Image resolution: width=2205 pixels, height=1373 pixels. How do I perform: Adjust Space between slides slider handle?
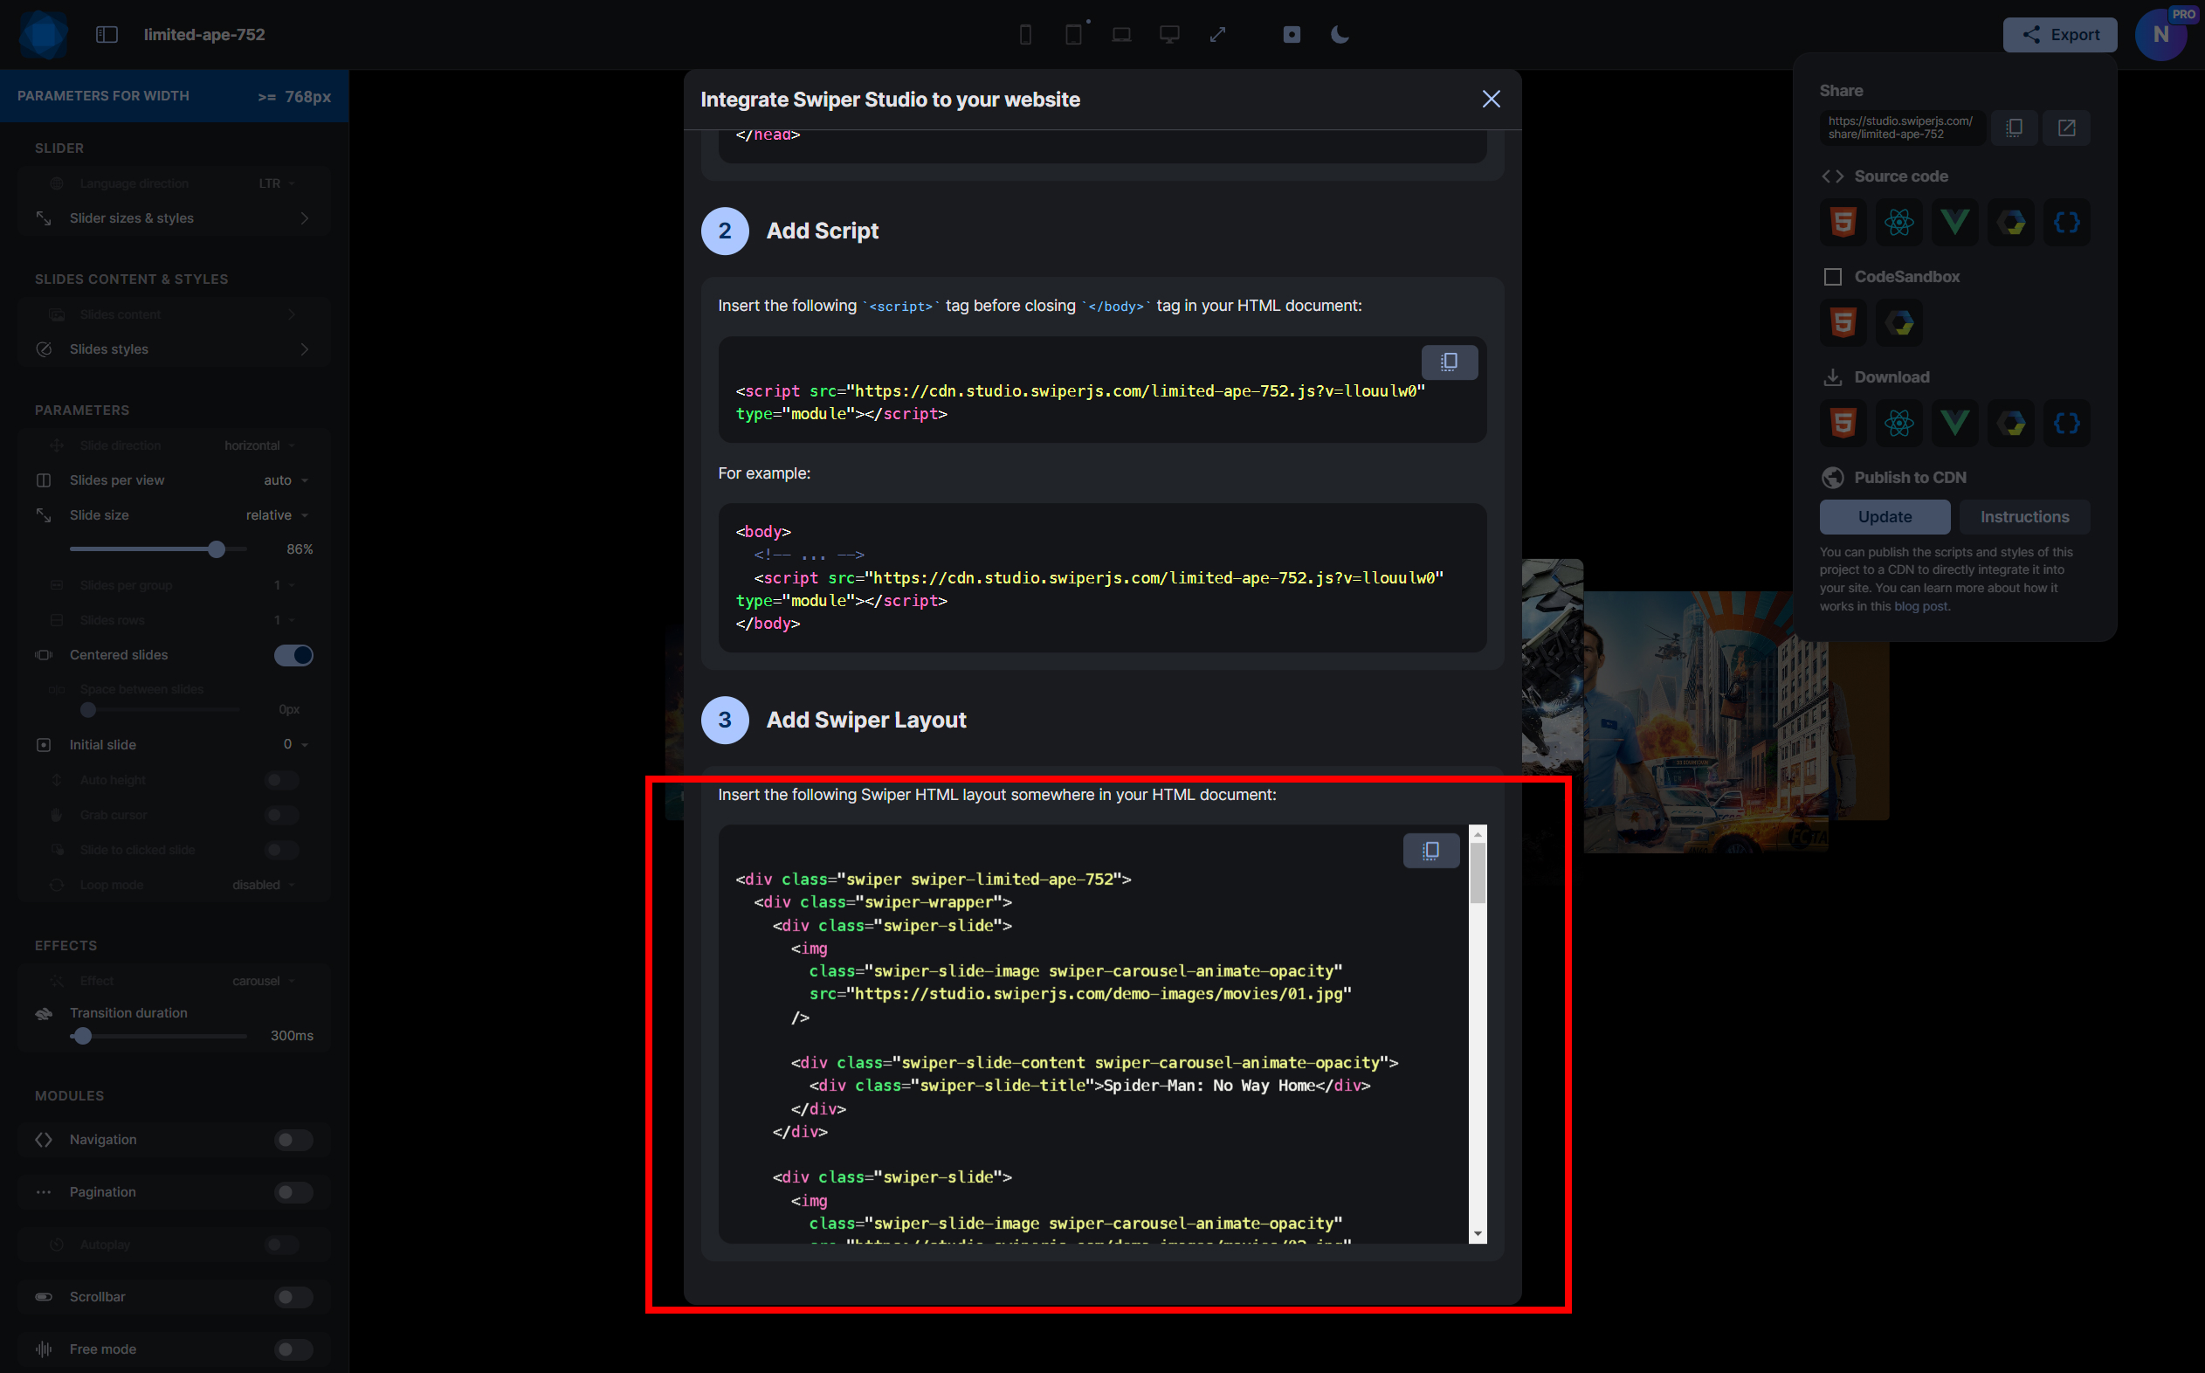point(88,710)
